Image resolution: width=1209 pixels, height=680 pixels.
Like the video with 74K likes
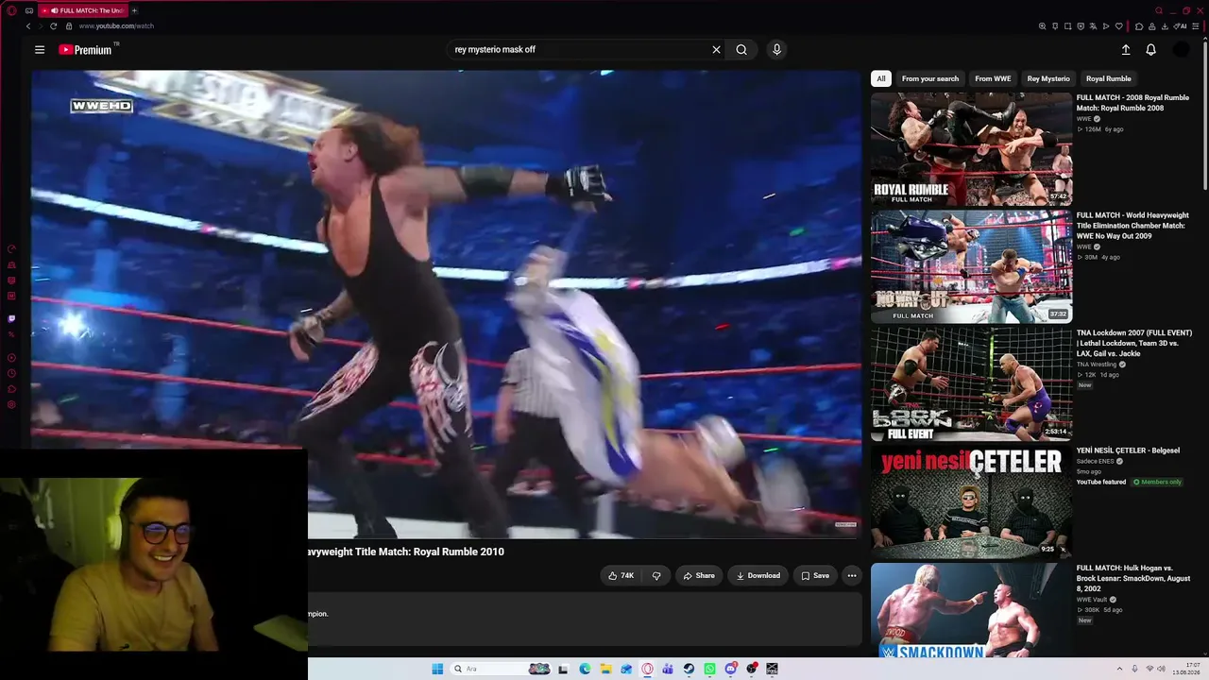pyautogui.click(x=621, y=575)
